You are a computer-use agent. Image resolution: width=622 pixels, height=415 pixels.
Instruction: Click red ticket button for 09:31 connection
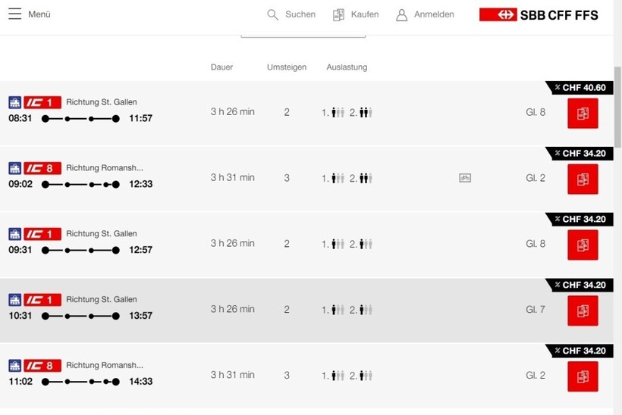pos(583,245)
